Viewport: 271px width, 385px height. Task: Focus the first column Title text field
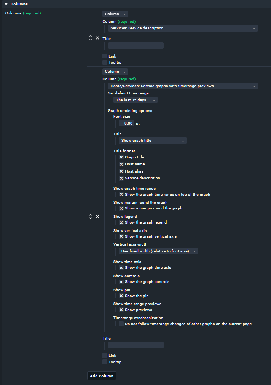(136, 46)
